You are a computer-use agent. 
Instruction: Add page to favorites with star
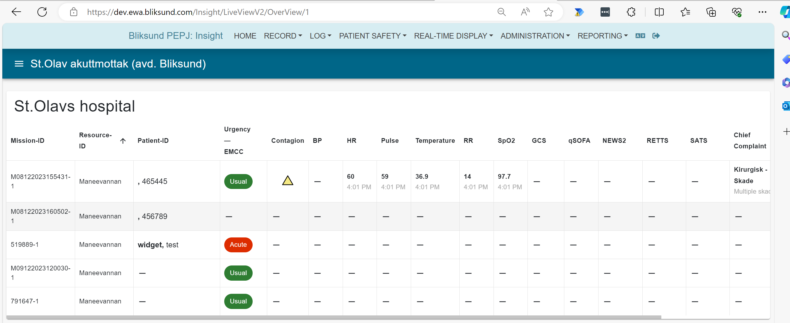[548, 12]
